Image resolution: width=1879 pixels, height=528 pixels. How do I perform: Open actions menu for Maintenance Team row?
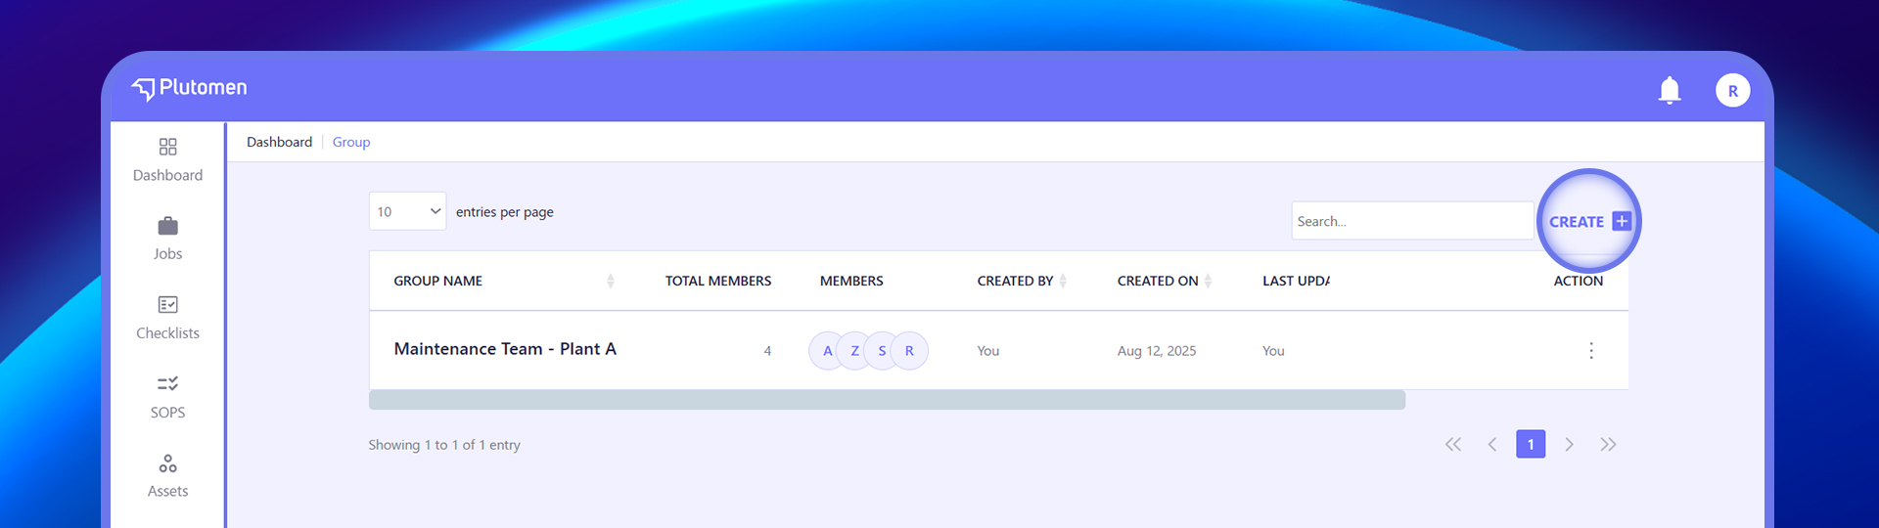click(1591, 351)
